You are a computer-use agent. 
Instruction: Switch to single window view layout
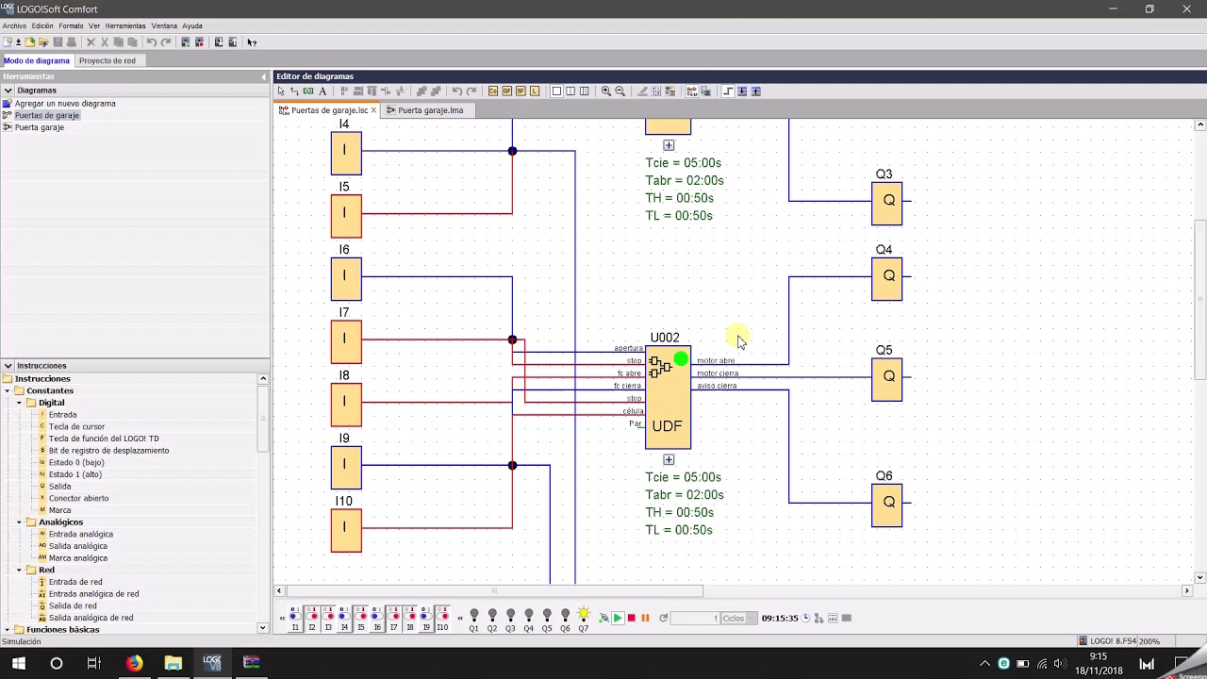[556, 91]
